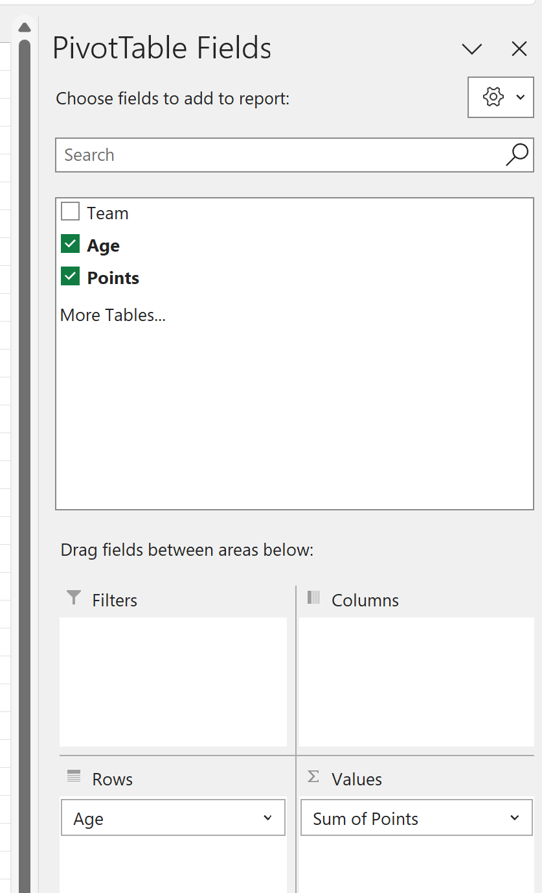The image size is (542, 893).
Task: Click inside the Search fields box
Action: coord(194,155)
